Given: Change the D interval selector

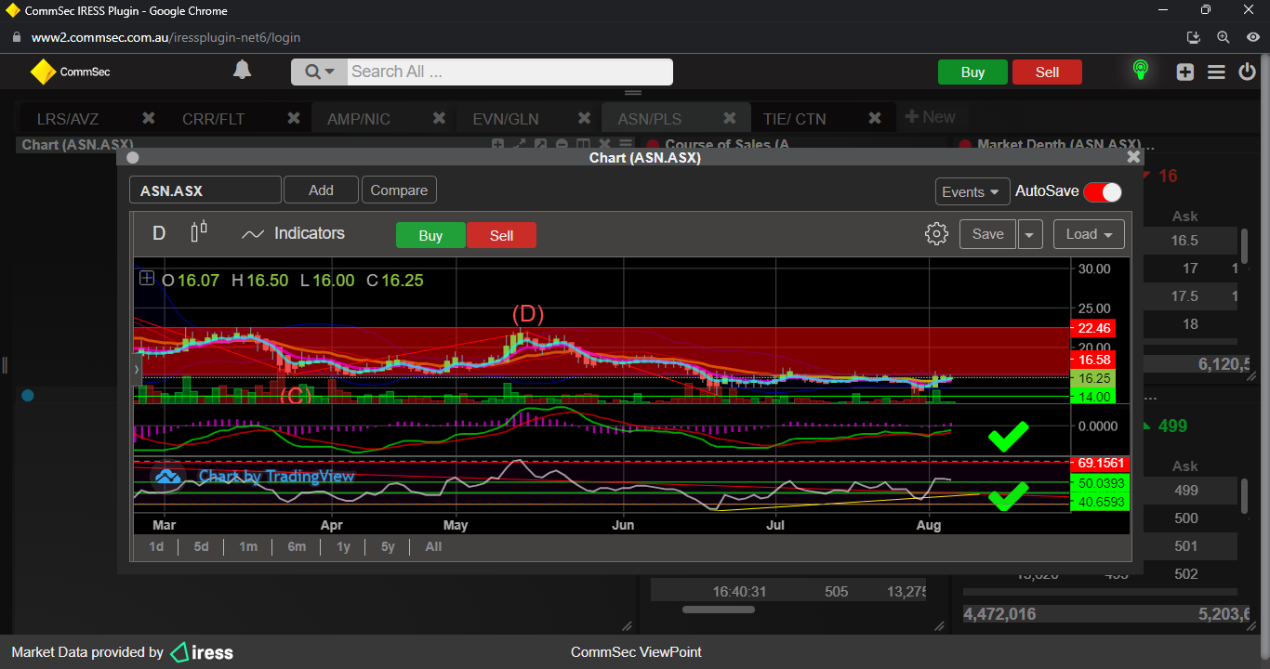Looking at the screenshot, I should tap(159, 233).
